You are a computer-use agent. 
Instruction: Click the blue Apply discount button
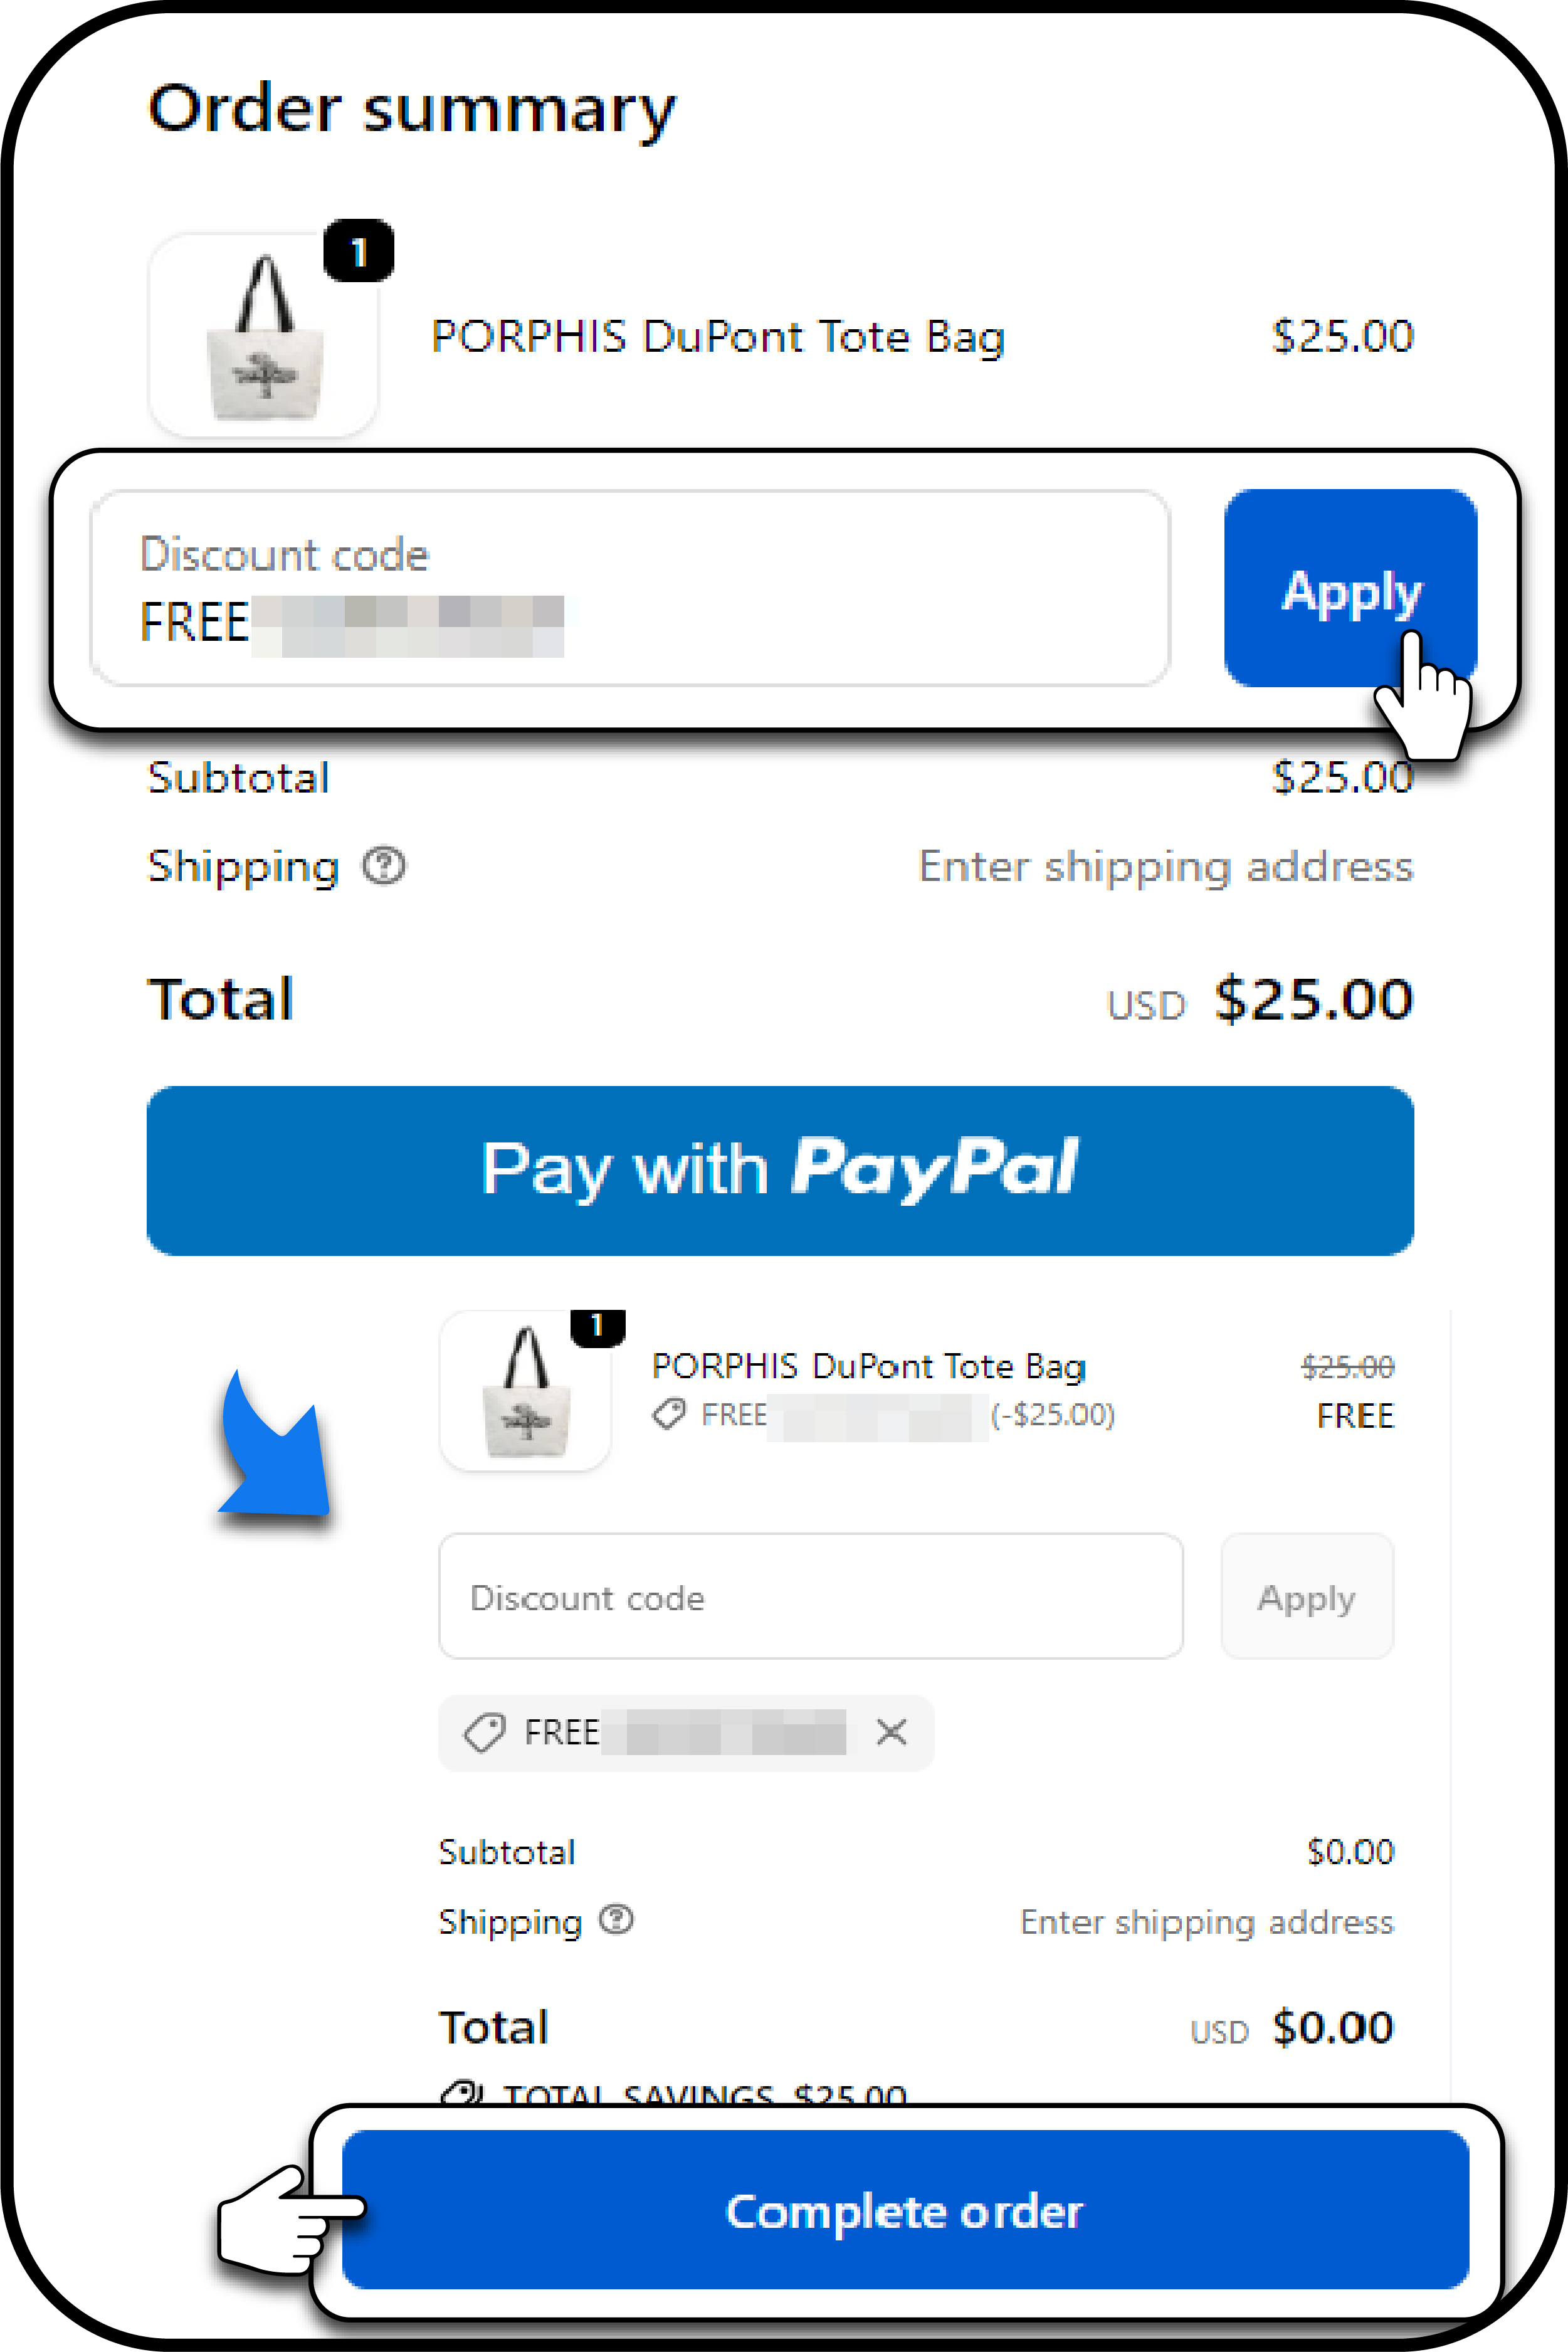tap(1350, 588)
